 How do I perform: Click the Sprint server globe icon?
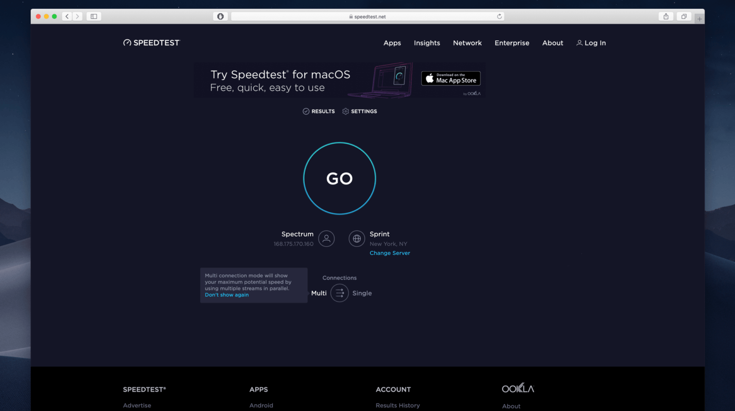[357, 239]
